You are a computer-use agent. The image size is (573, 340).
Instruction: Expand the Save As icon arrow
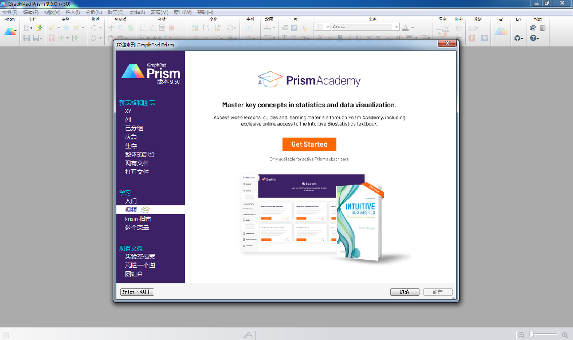click(41, 38)
